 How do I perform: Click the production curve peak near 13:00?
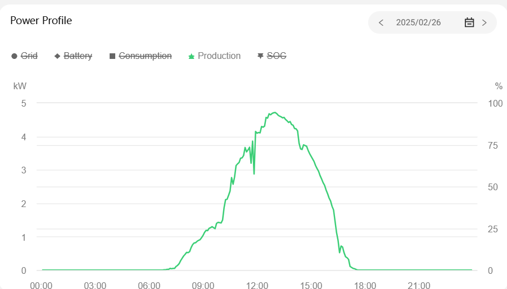click(x=274, y=113)
